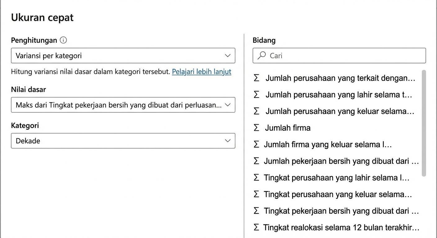
Task: Click sigma icon for Tingkat perusahaan yang keluar
Action: point(256,195)
